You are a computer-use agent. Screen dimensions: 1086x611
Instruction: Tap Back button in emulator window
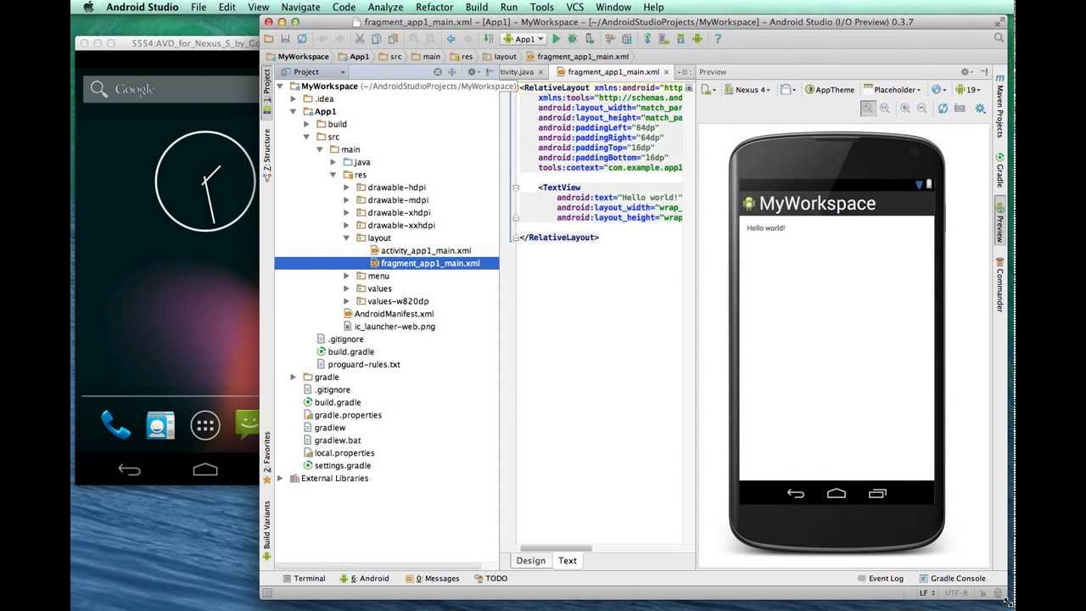(x=129, y=469)
